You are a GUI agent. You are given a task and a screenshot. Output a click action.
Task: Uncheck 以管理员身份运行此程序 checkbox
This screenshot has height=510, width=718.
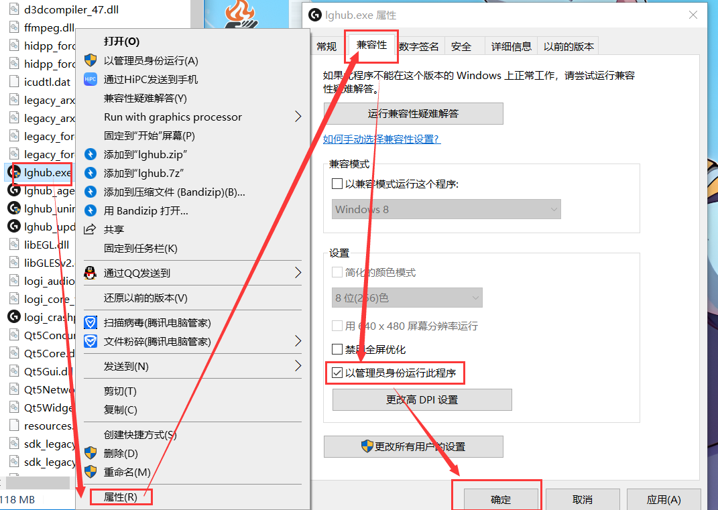(337, 373)
